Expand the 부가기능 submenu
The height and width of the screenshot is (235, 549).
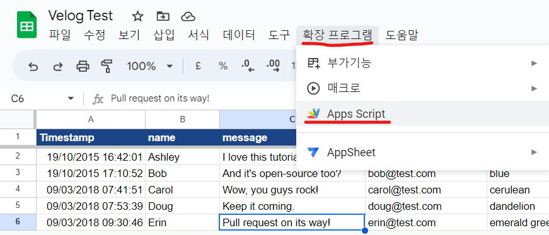coord(422,63)
